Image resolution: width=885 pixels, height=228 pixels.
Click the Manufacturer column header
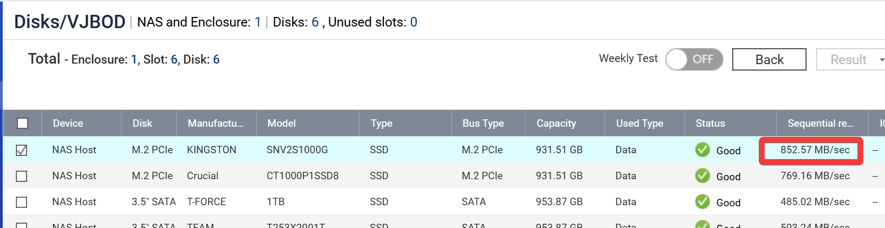point(215,124)
